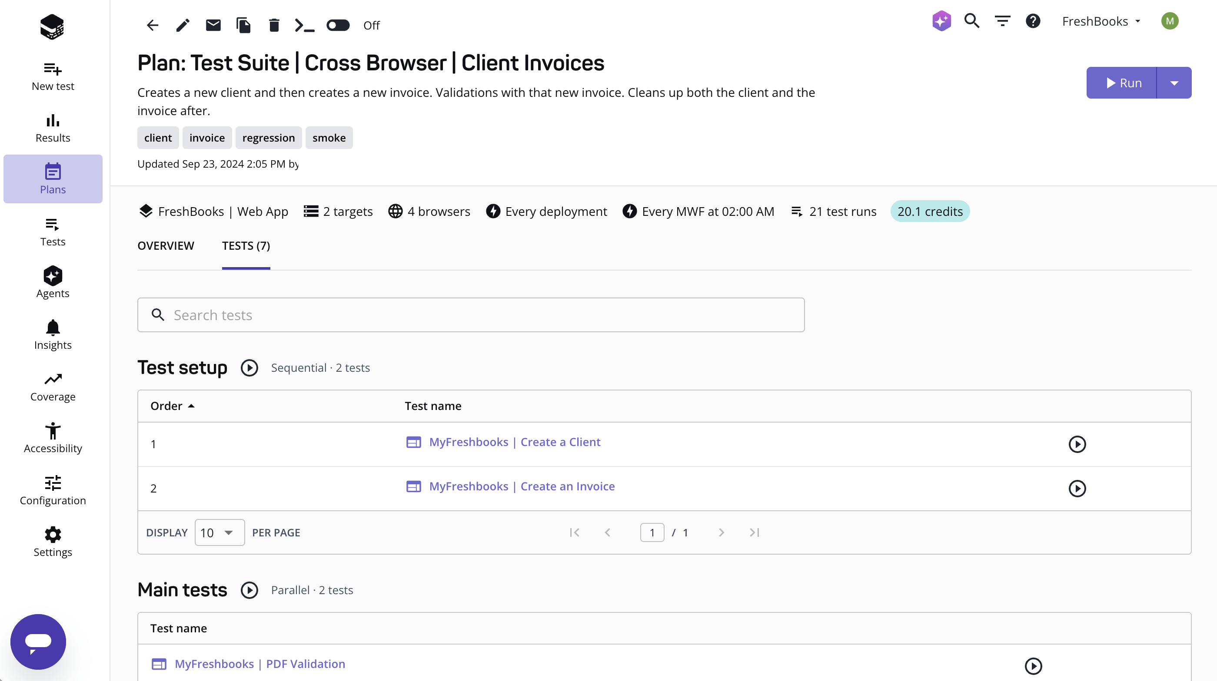1217x681 pixels.
Task: Click the app logo in sidebar
Action: tap(52, 27)
